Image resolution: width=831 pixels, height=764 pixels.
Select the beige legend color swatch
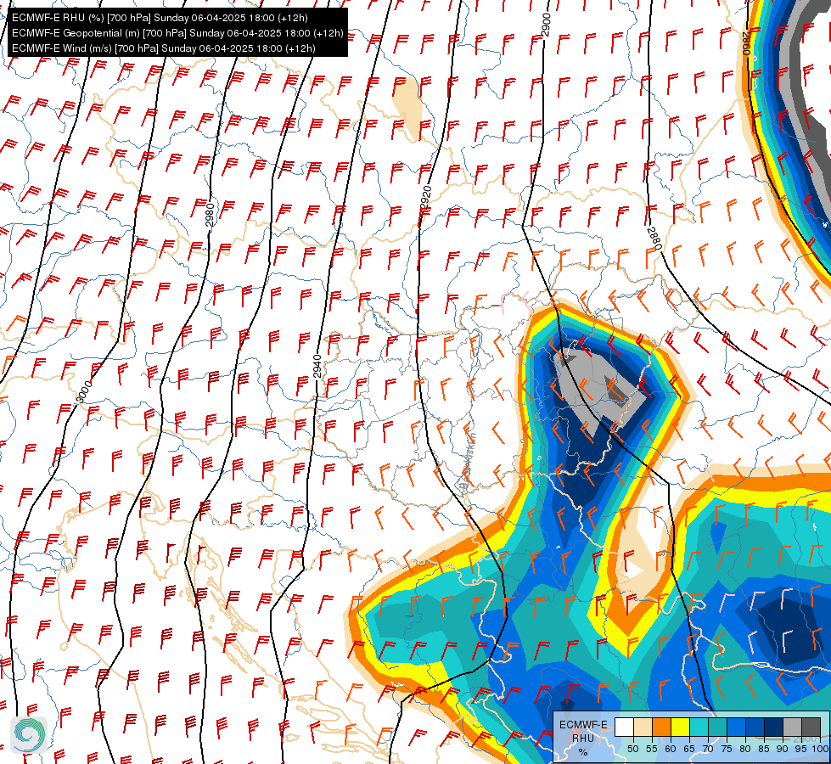(643, 727)
